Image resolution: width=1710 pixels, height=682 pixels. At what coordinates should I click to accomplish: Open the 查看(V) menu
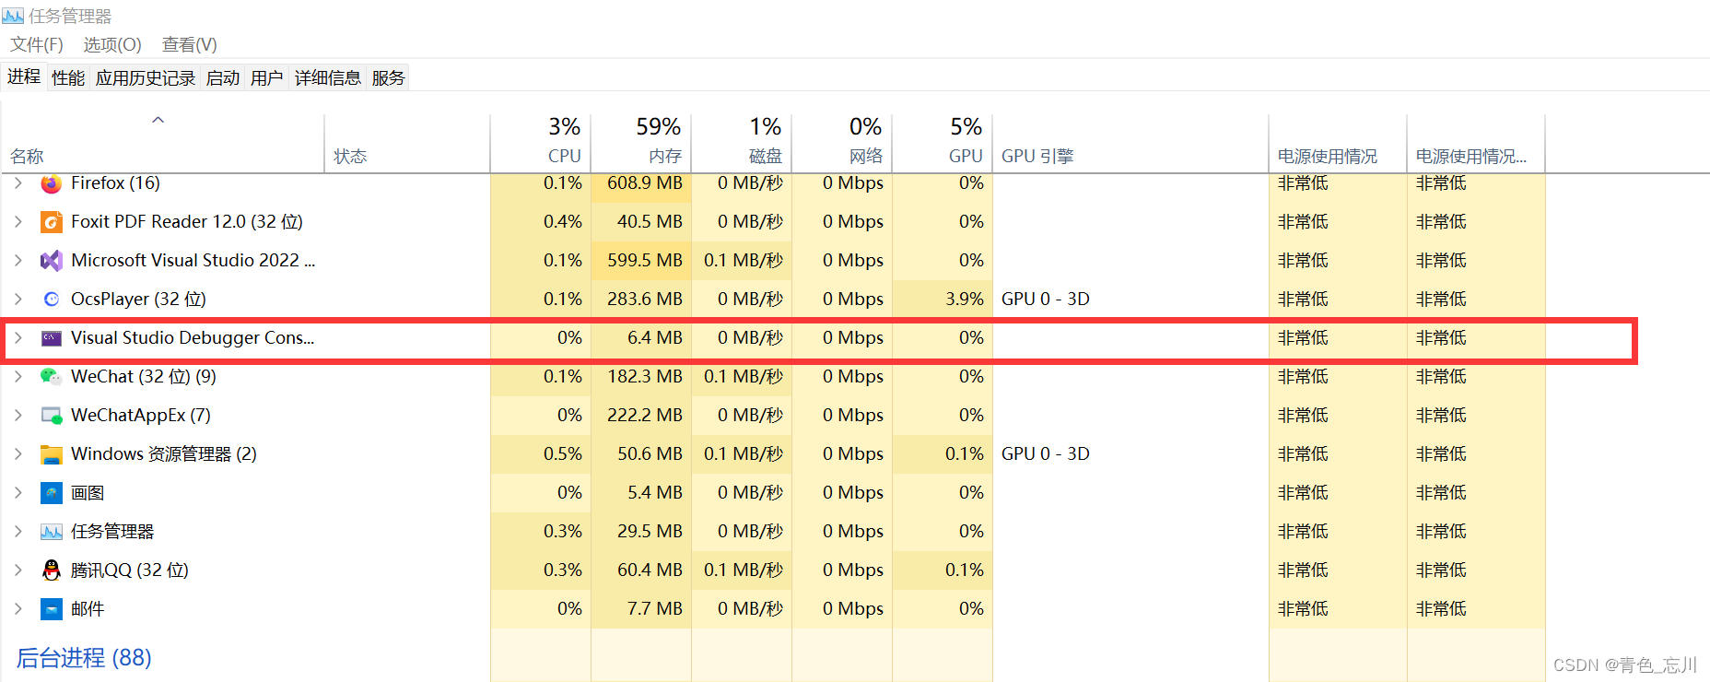pyautogui.click(x=190, y=44)
